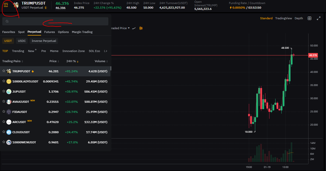Show the SOL Eco category
The width and height of the screenshot is (326, 171).
94,51
